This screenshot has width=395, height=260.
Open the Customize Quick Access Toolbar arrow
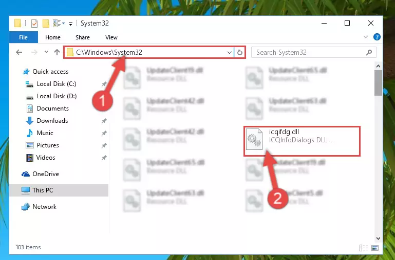[x=70, y=24]
